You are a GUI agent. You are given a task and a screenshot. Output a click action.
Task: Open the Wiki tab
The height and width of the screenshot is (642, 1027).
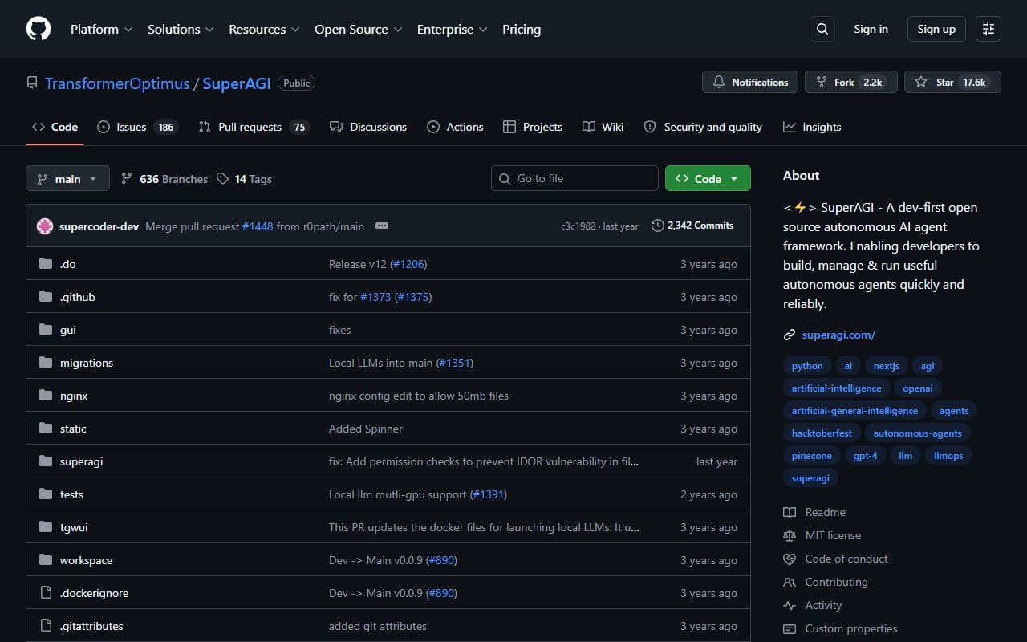(603, 127)
